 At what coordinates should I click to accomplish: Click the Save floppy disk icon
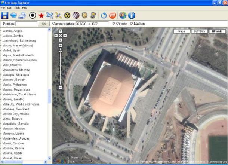click(4, 15)
